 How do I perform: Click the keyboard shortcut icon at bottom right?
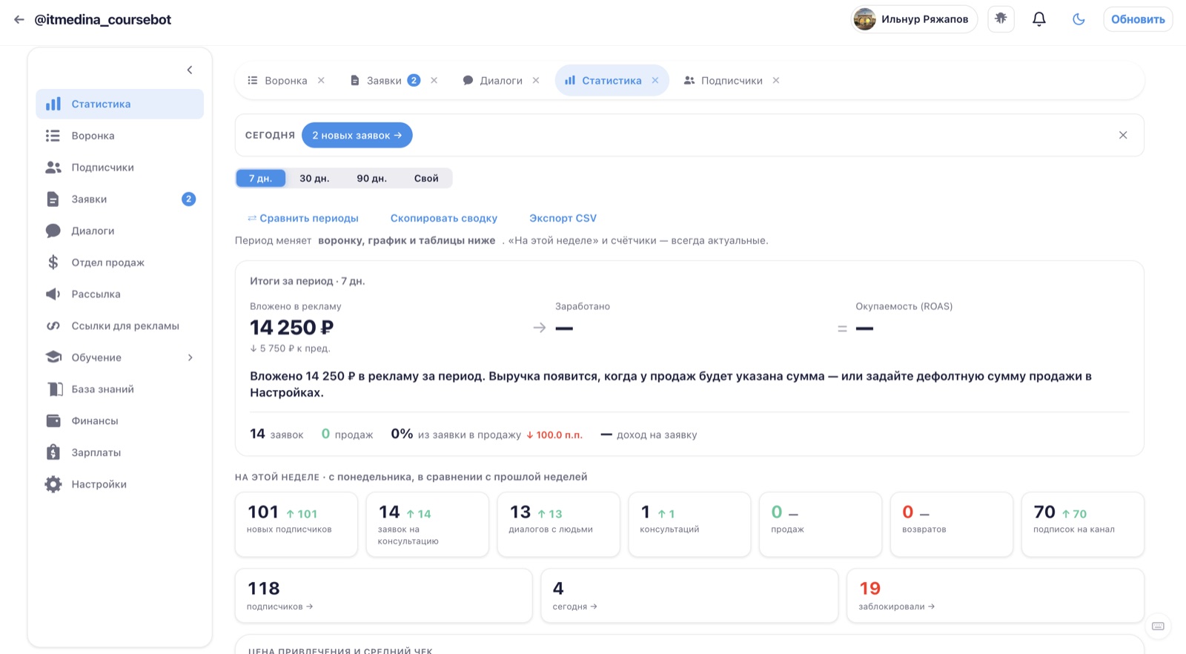[1158, 627]
